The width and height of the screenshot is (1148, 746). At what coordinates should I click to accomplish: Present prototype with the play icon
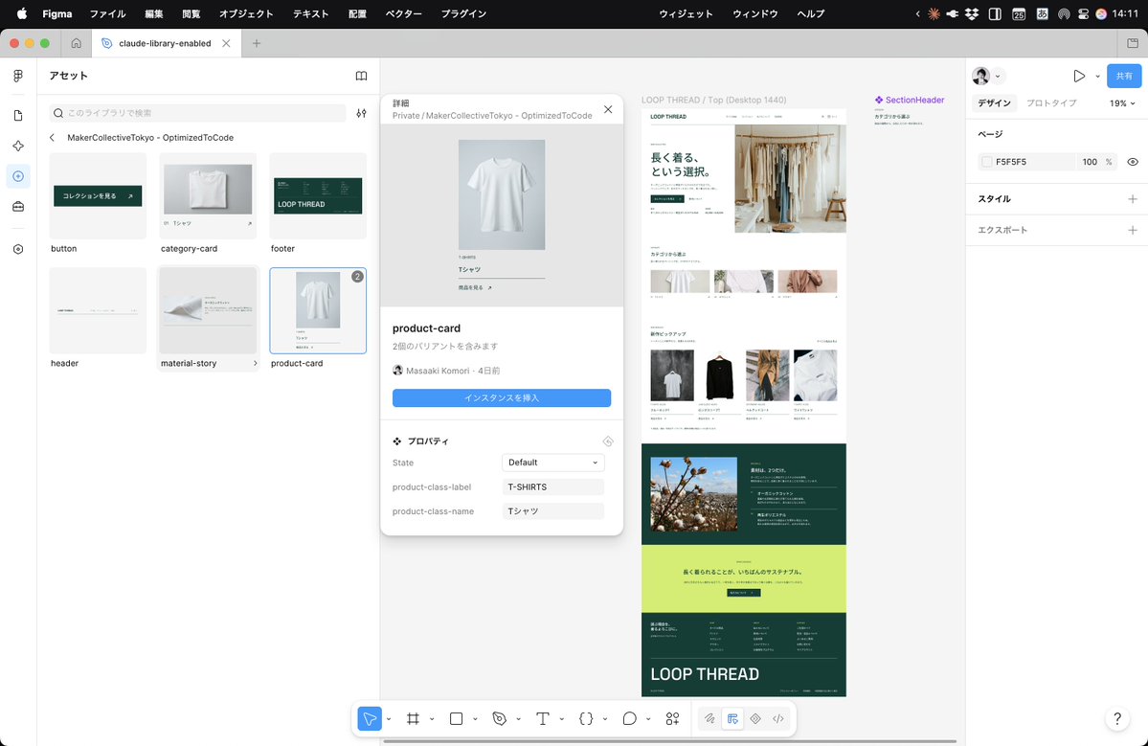[1078, 77]
